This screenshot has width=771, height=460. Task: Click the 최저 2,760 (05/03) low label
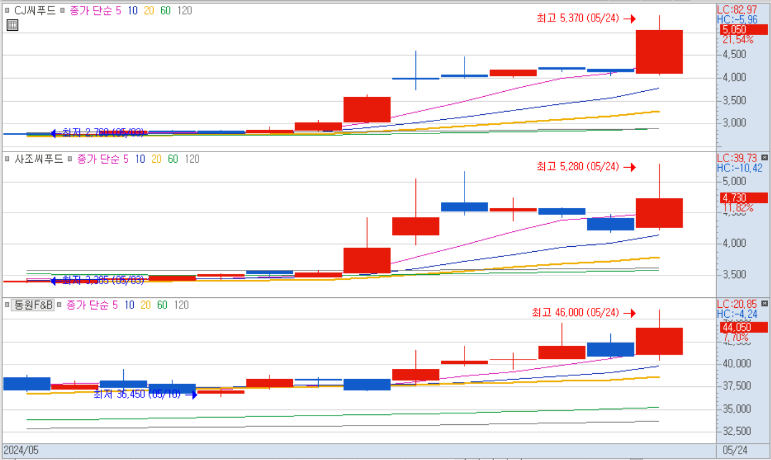103,132
